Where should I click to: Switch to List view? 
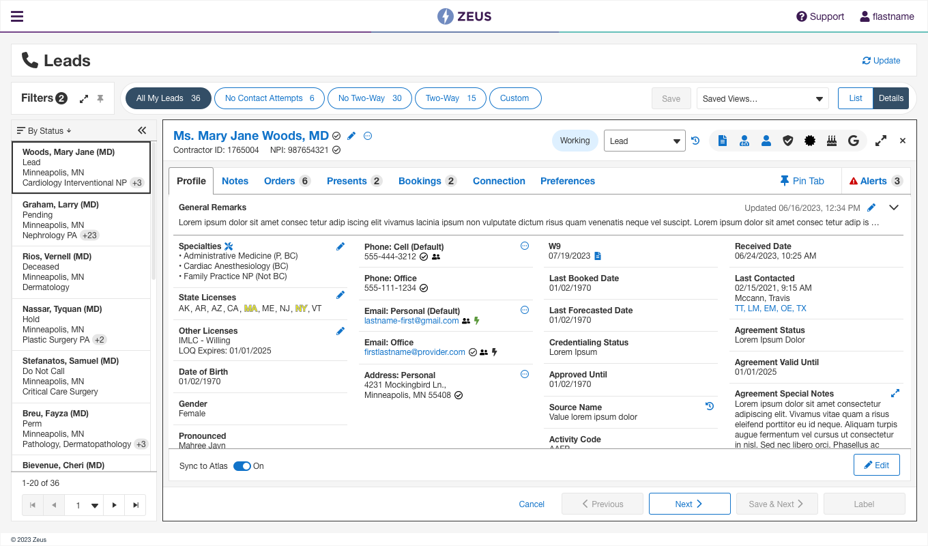(x=856, y=98)
